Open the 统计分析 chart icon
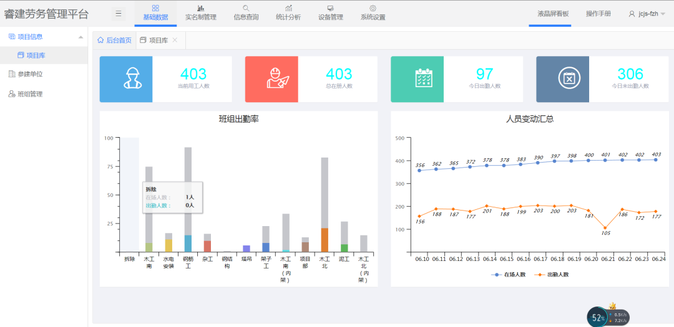 pos(288,8)
